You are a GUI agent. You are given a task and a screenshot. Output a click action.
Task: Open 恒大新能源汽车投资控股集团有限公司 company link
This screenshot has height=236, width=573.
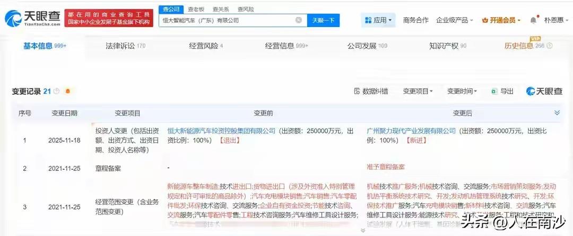click(x=221, y=131)
